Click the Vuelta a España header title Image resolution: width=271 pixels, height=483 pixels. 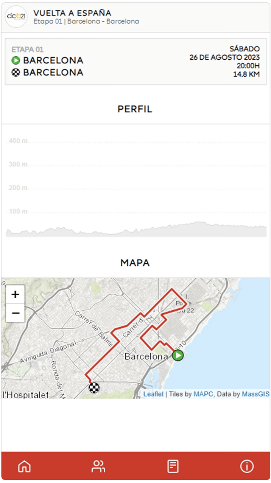click(72, 13)
